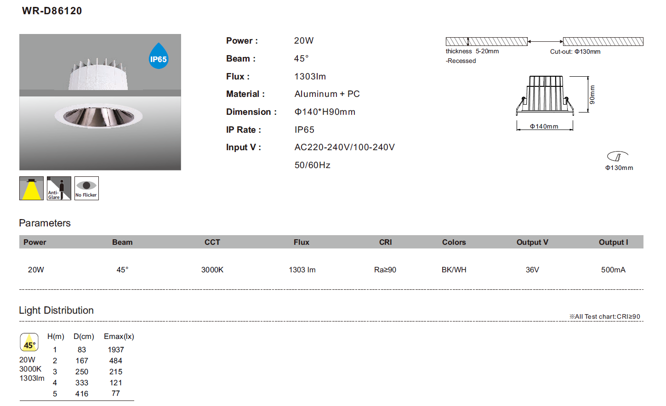The image size is (666, 406).
Task: Click the Cut-out: Φ130mm label
Action: 575,52
